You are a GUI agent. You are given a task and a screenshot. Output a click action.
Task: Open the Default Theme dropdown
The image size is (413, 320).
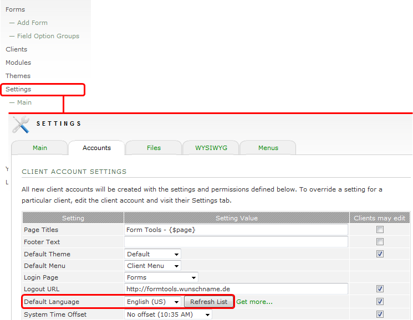[153, 254]
